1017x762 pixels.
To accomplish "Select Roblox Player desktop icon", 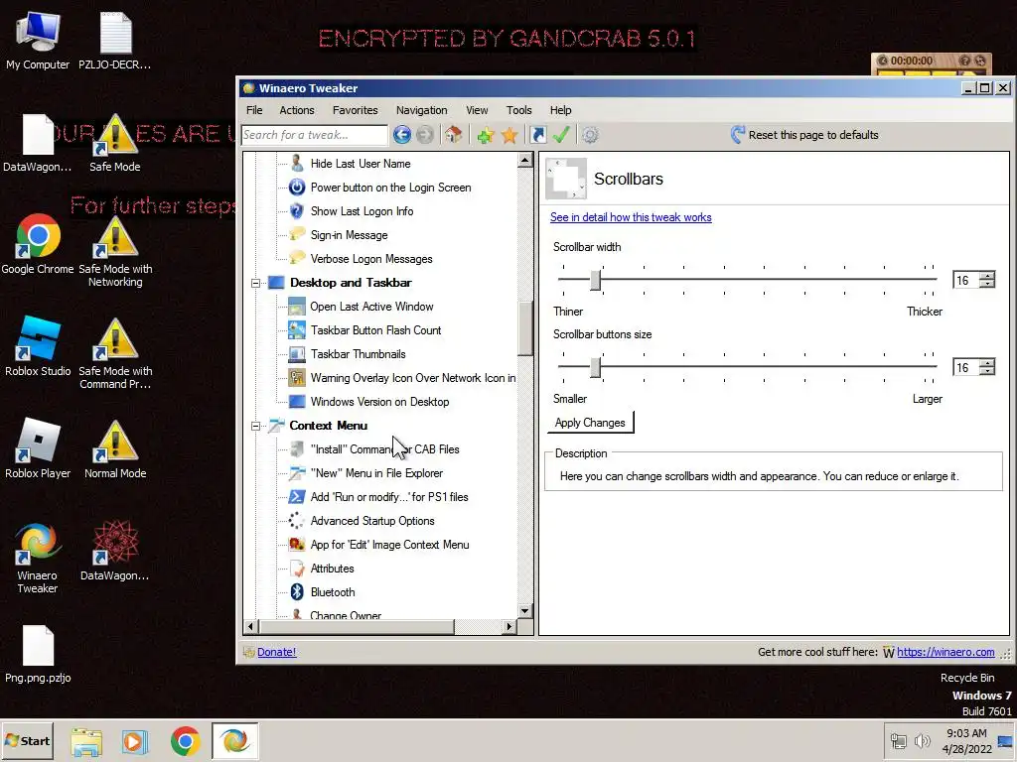I will coord(38,448).
